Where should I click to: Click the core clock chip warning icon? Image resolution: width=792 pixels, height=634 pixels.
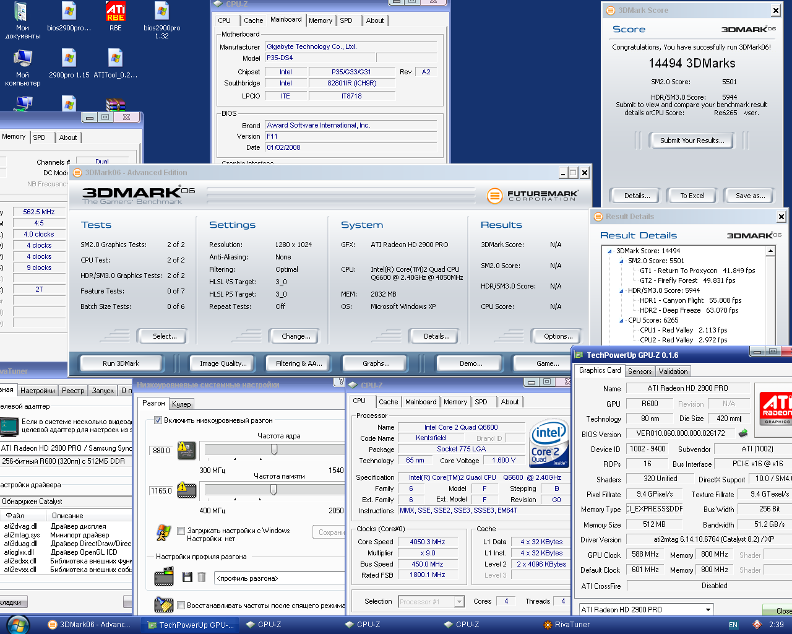(x=186, y=450)
